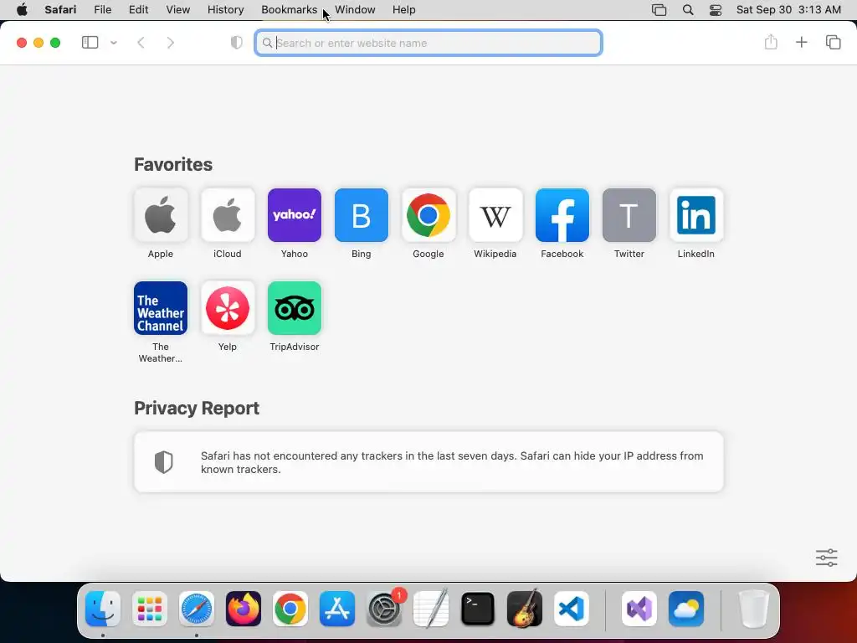This screenshot has width=857, height=643.
Task: Click the Share toolbar icon
Action: pos(771,42)
